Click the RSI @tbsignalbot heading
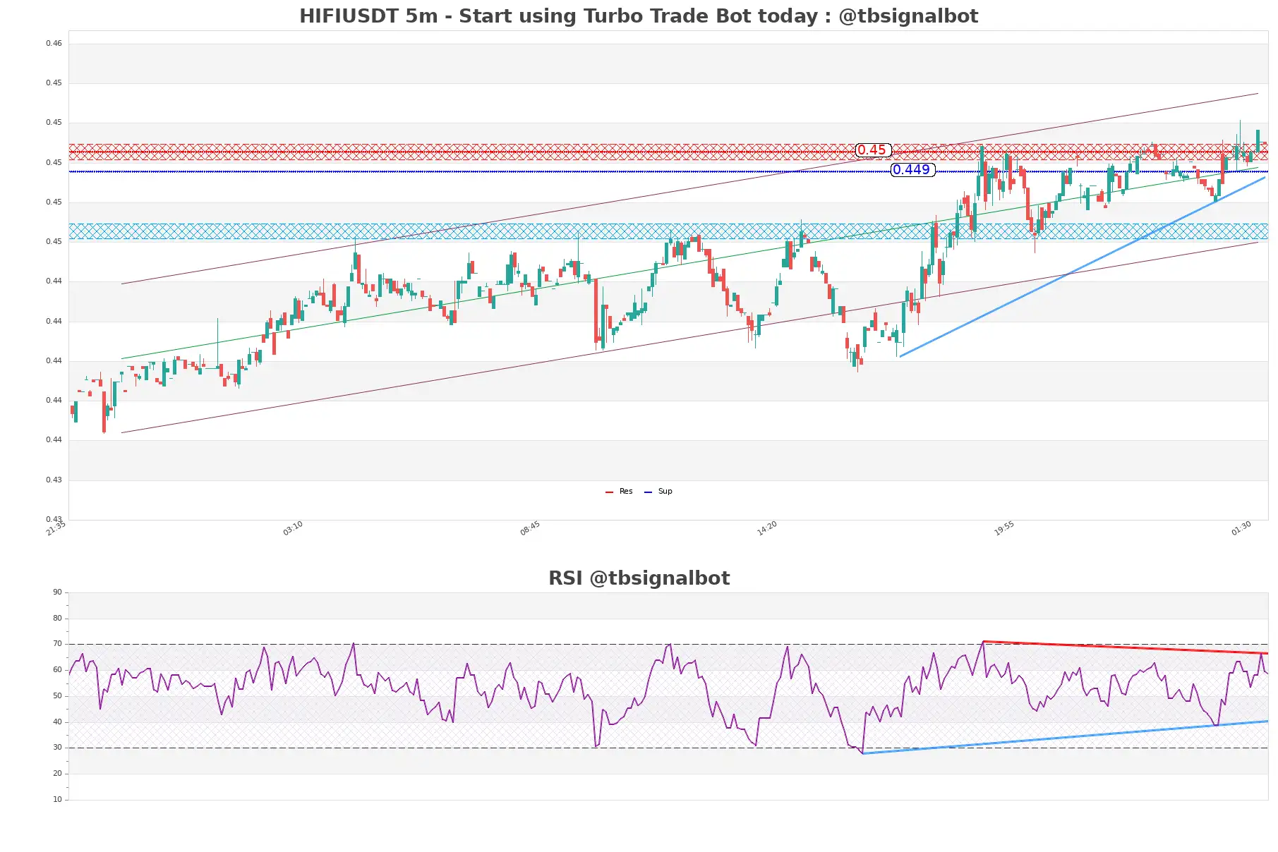The image size is (1278, 852). (x=639, y=578)
